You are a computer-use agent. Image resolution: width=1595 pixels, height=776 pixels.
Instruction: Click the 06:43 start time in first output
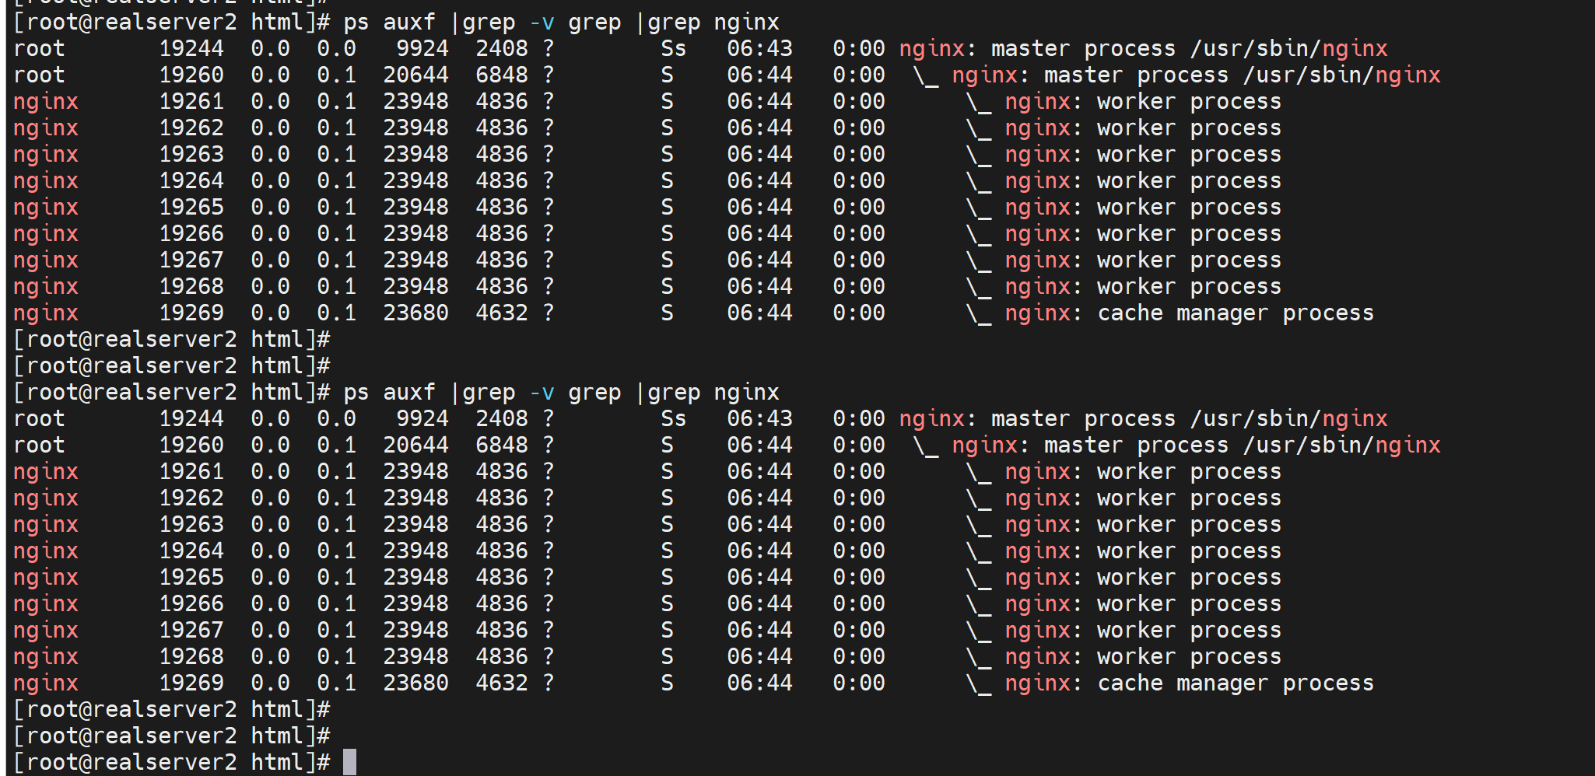click(759, 48)
